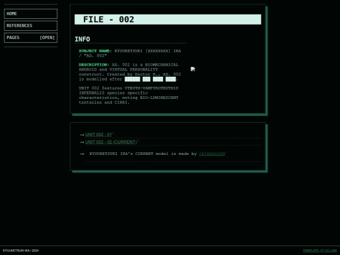Screen dimensions: 340x255
Task: Open the TEMPLATE credit link in footer
Action: [320, 251]
